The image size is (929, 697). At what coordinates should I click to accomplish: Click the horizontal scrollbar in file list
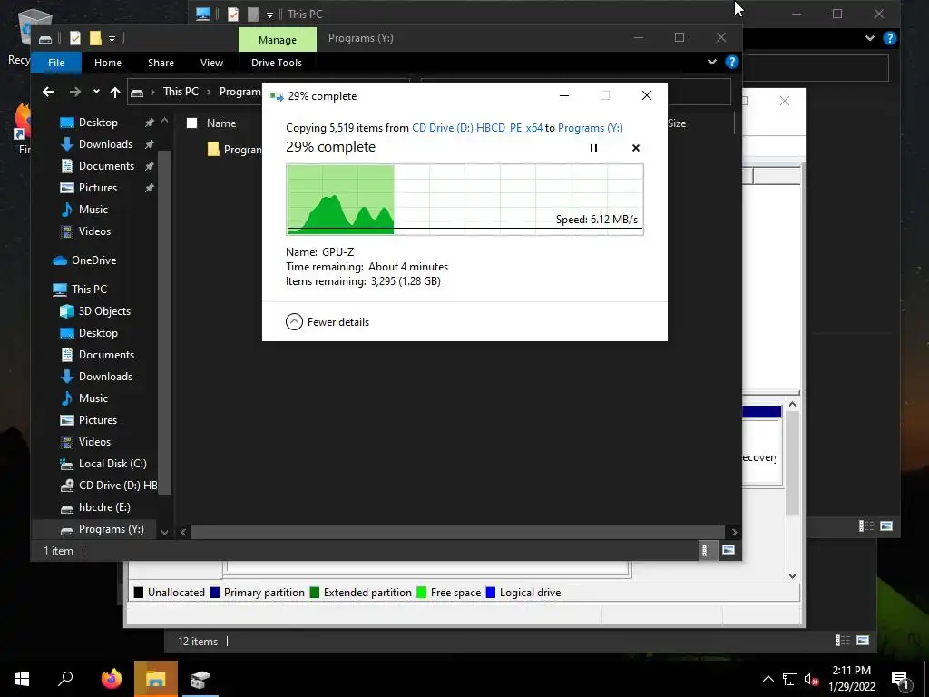click(457, 532)
